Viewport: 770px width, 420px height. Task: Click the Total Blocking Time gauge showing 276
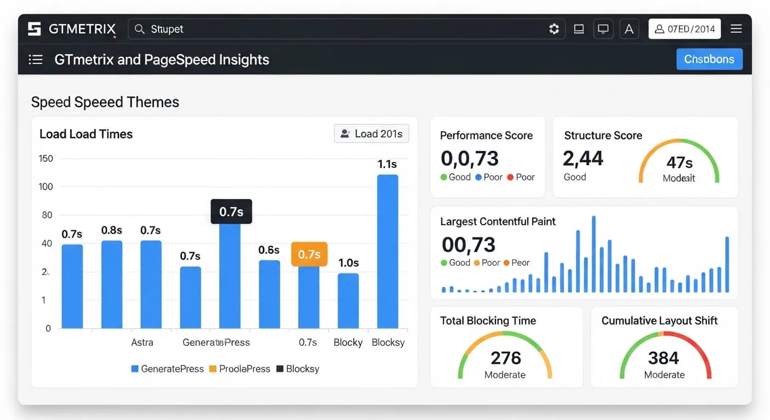click(505, 355)
